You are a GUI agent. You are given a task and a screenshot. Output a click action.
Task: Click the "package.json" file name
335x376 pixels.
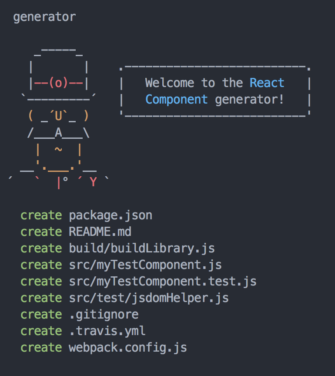click(x=111, y=215)
